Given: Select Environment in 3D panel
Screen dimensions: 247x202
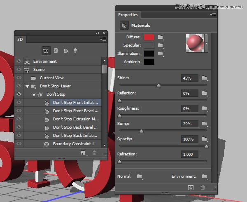Looking at the screenshot, I should click(x=62, y=61).
